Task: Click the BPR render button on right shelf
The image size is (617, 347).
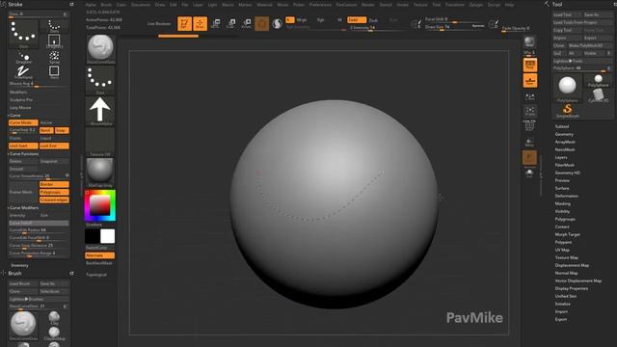Action: tap(529, 42)
